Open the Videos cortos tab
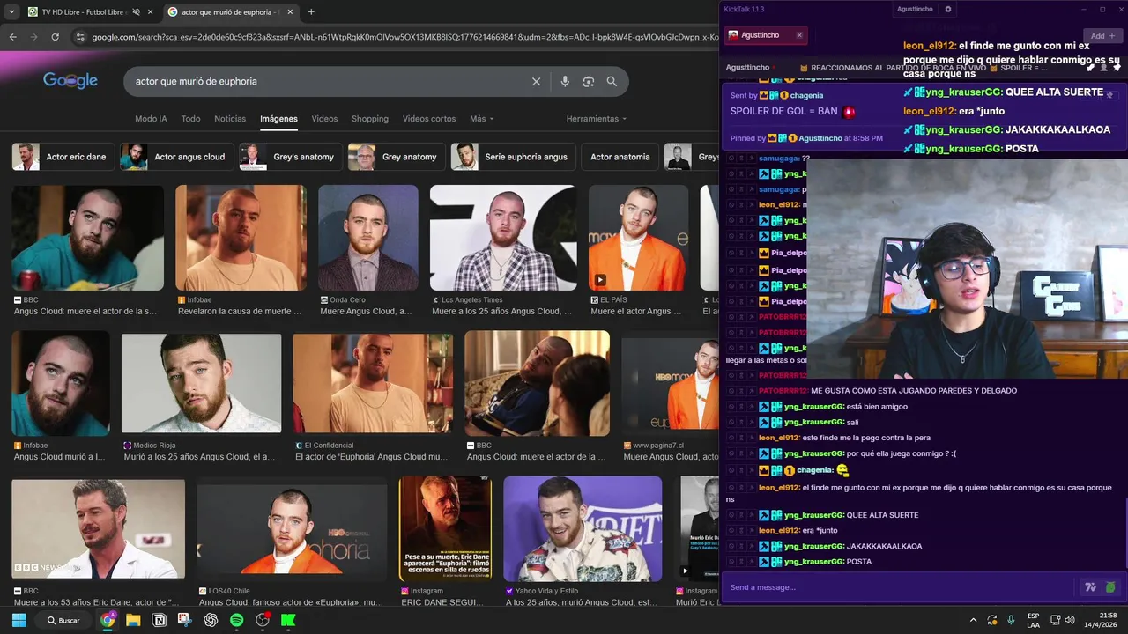This screenshot has width=1128, height=634. [x=429, y=119]
